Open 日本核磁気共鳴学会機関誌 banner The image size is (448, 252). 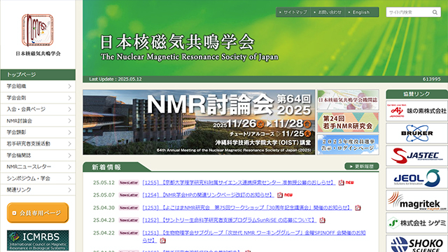348,100
